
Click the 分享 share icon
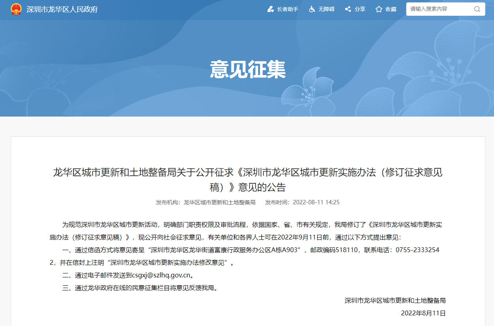tap(348, 9)
